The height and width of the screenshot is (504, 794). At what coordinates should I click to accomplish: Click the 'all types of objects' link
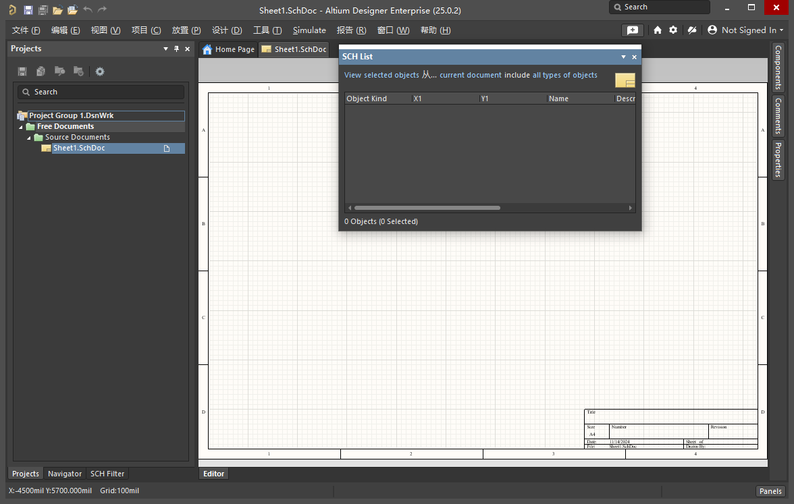click(x=564, y=75)
